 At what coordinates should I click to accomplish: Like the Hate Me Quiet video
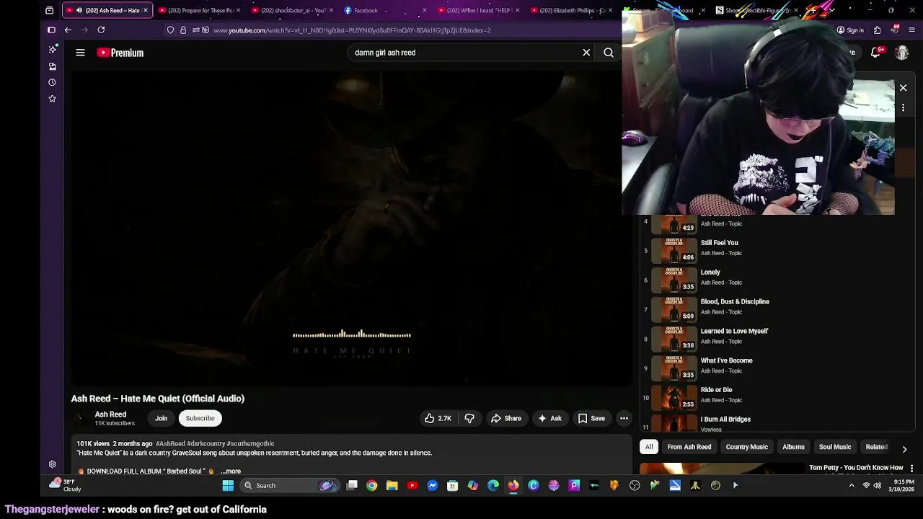pyautogui.click(x=438, y=418)
